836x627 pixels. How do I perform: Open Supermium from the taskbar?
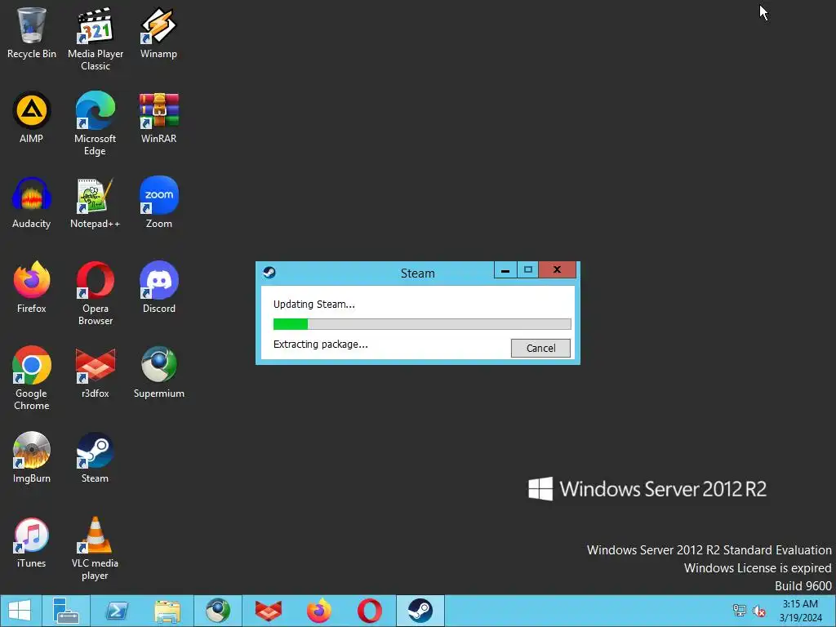(218, 611)
